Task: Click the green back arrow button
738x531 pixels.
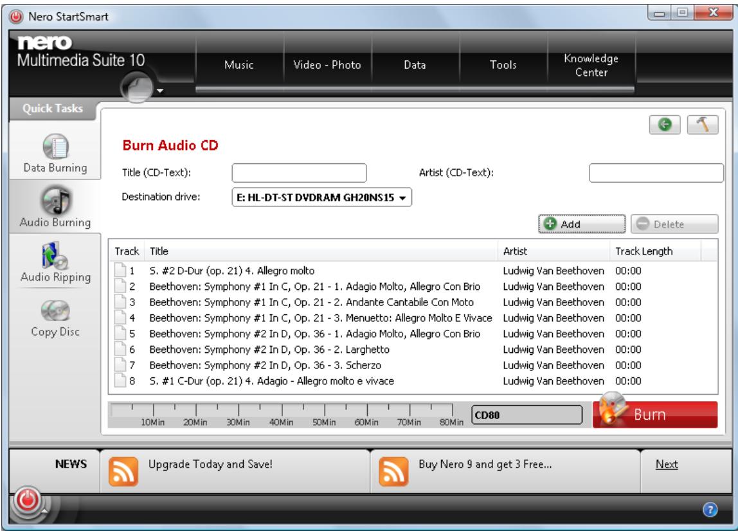Action: click(665, 125)
